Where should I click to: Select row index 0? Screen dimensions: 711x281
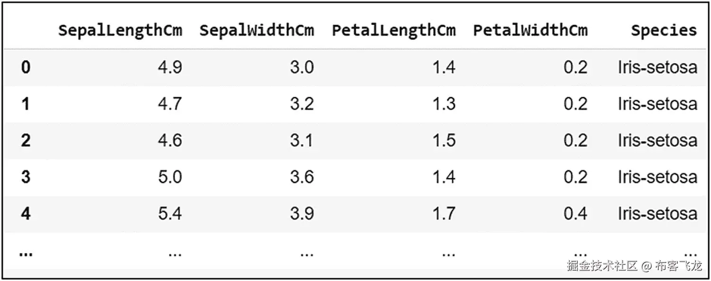26,67
